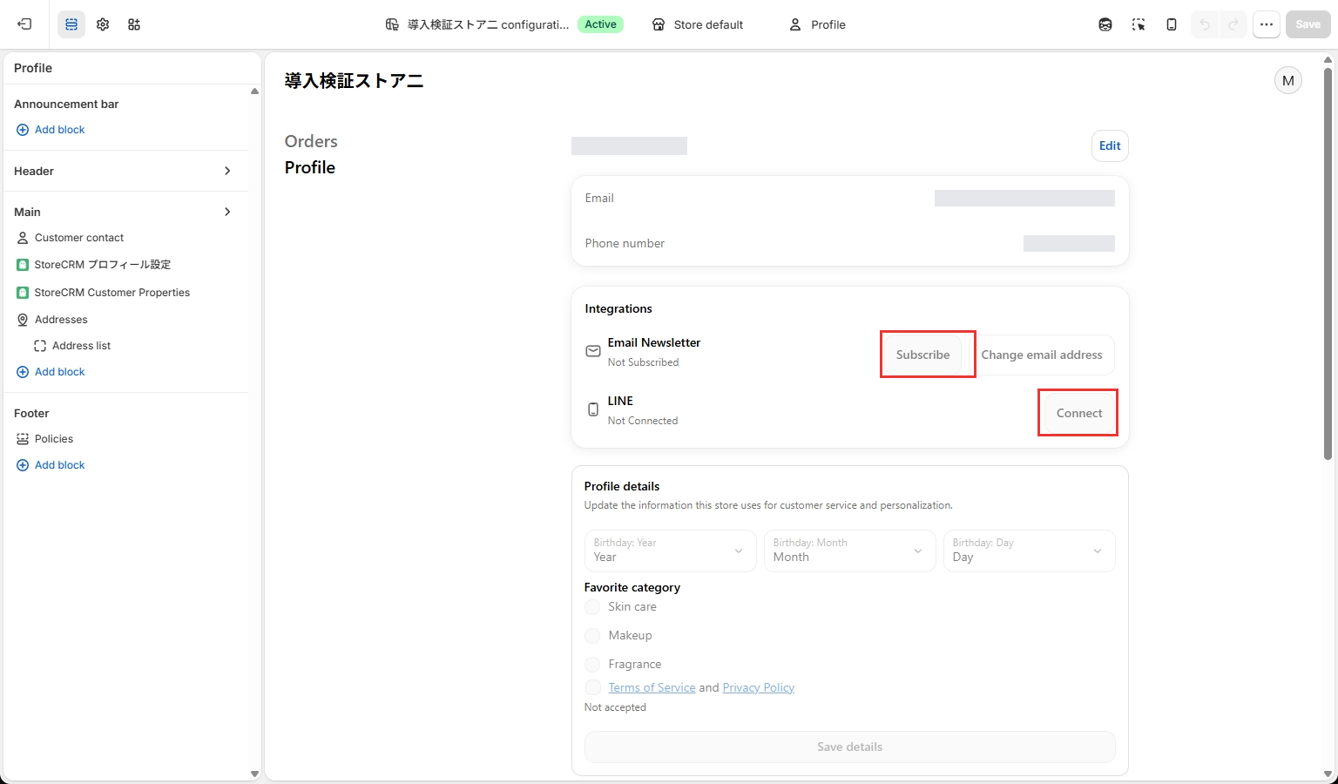The width and height of the screenshot is (1338, 784).
Task: Open the Birthday Month dropdown
Action: tap(849, 551)
